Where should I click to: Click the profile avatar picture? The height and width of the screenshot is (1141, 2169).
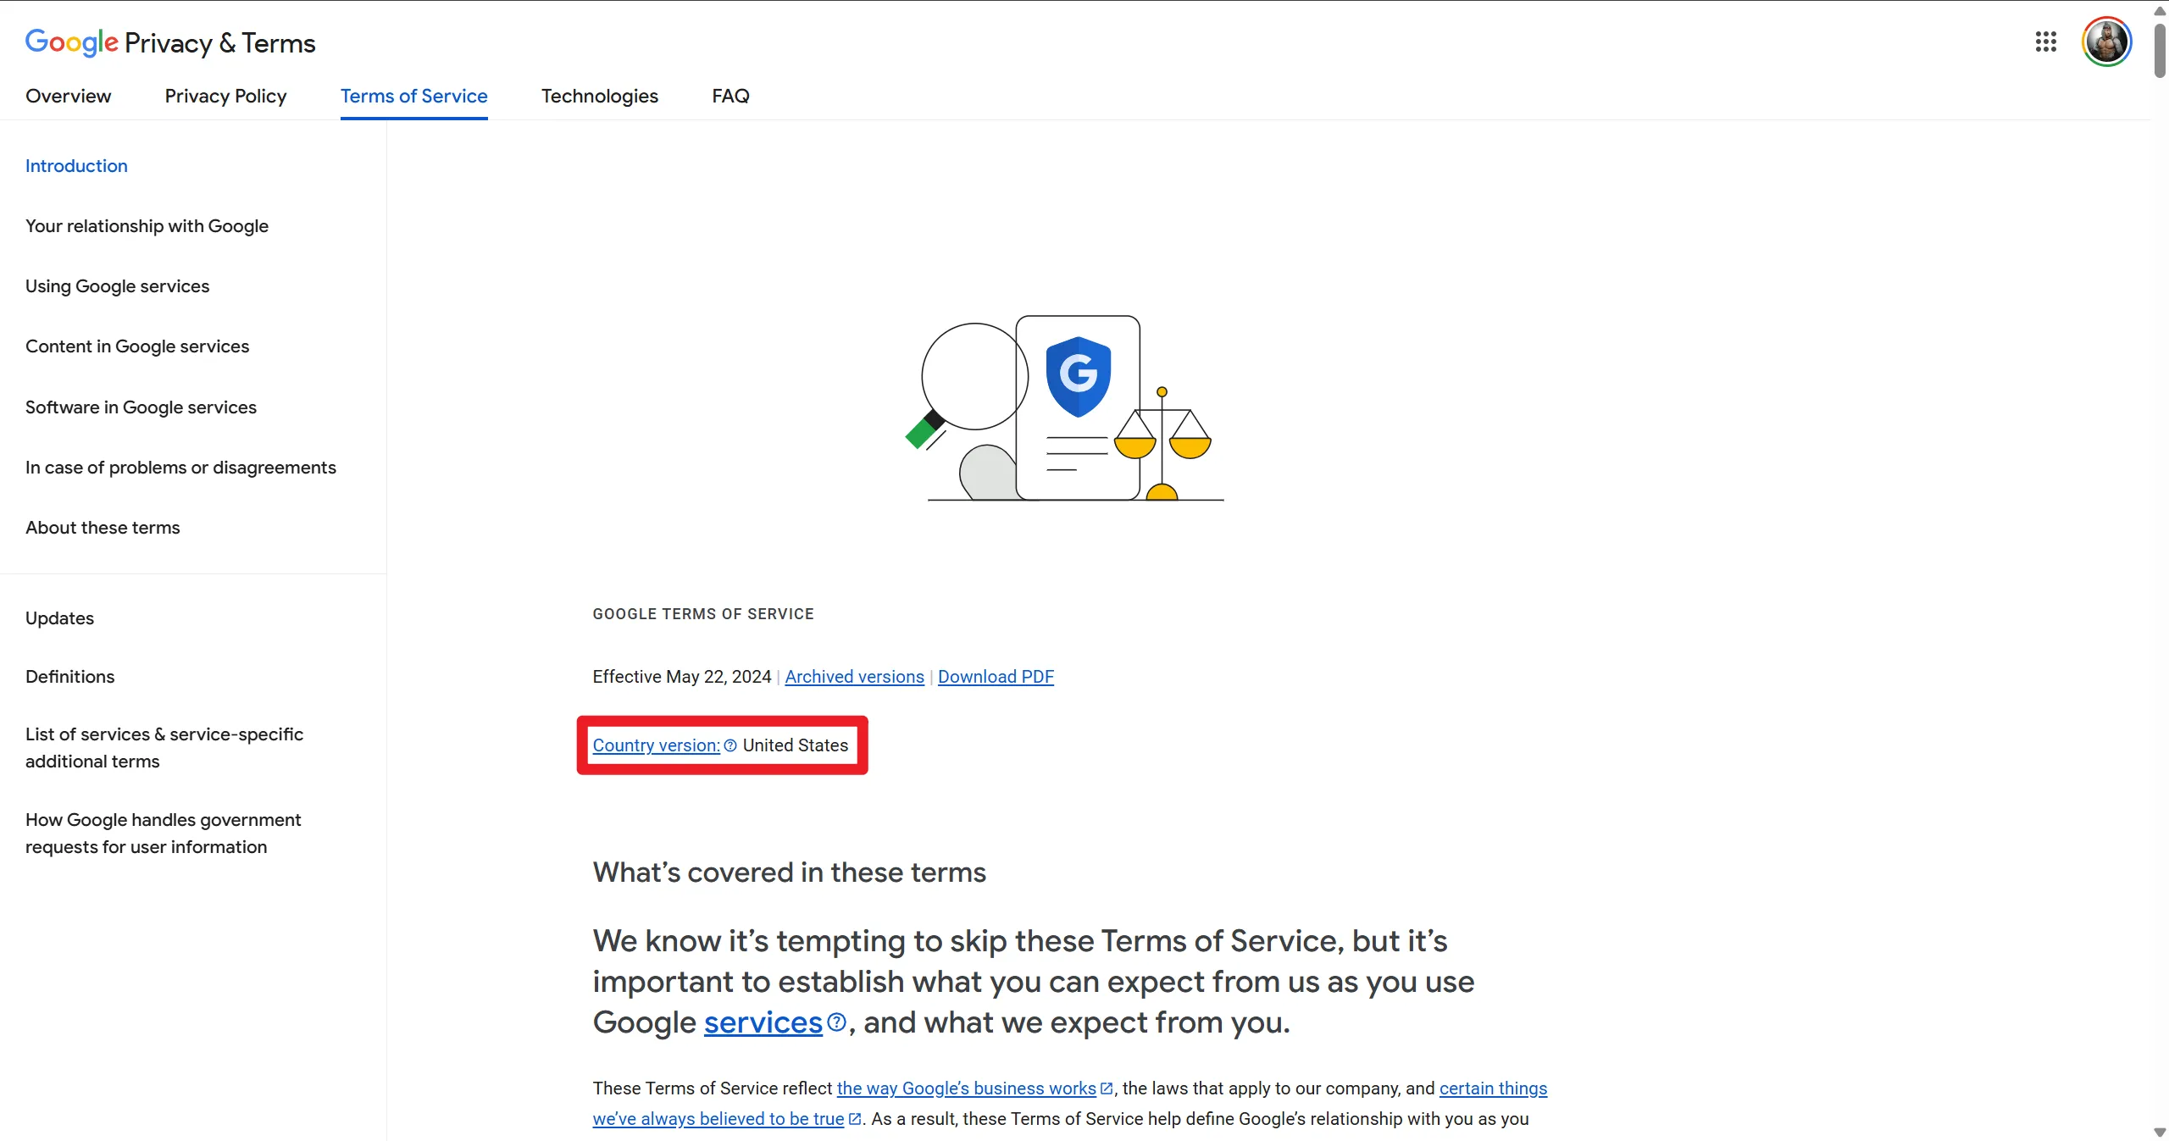2106,41
